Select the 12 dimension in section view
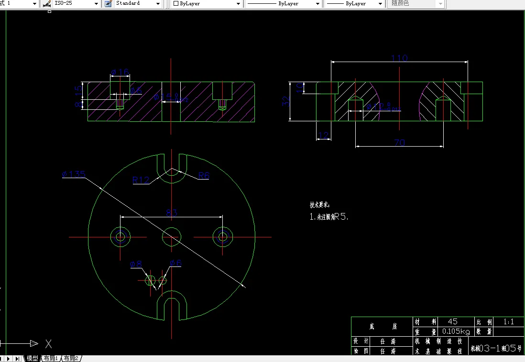525x362 pixels. point(323,135)
